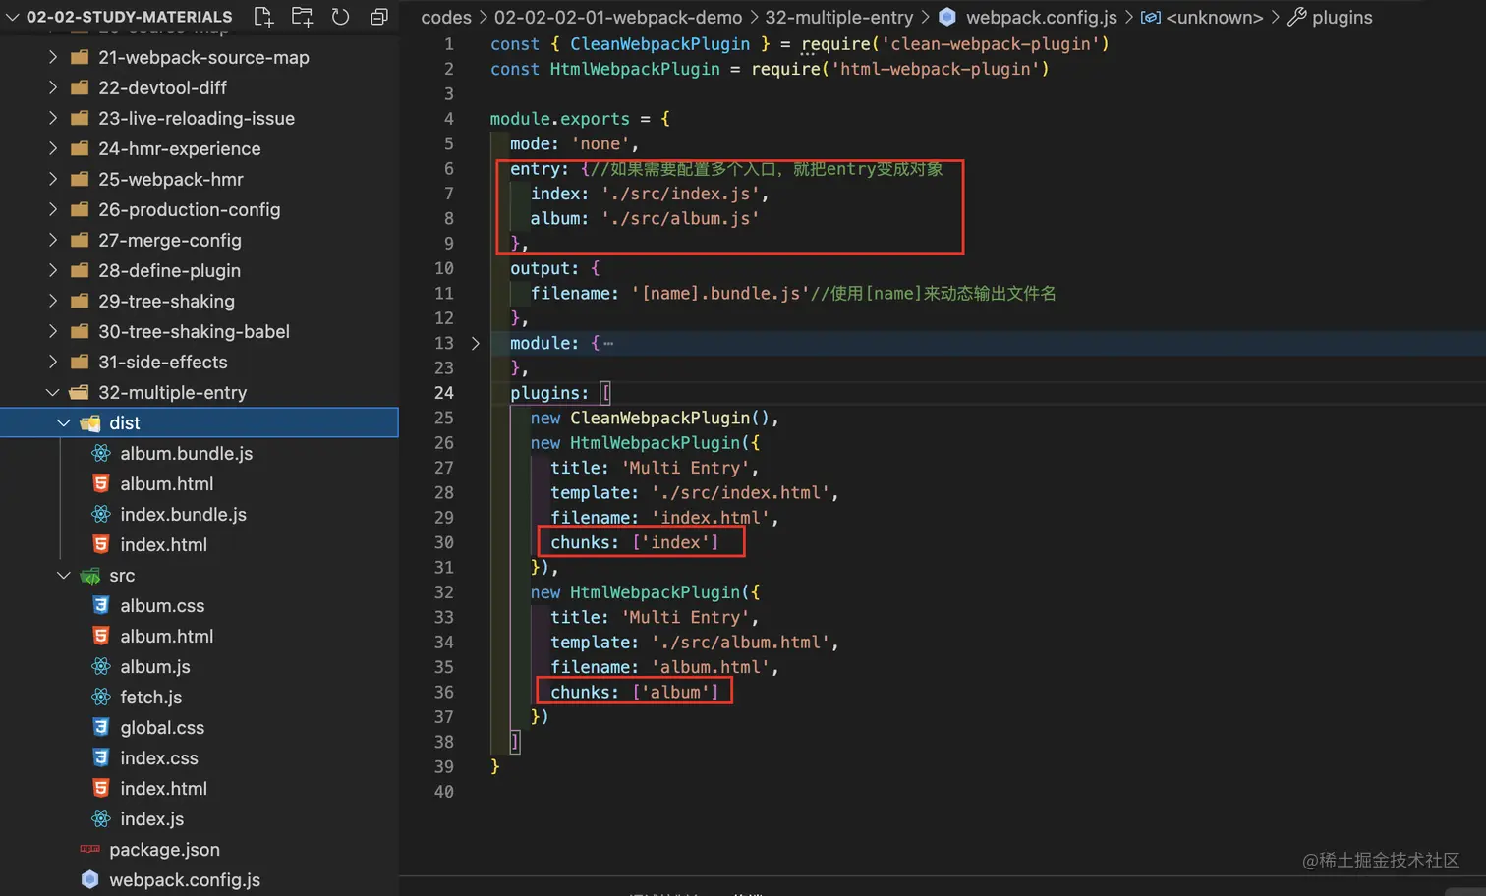Collapse the 02-02-STUDY-MATERIALS root section

(13, 17)
